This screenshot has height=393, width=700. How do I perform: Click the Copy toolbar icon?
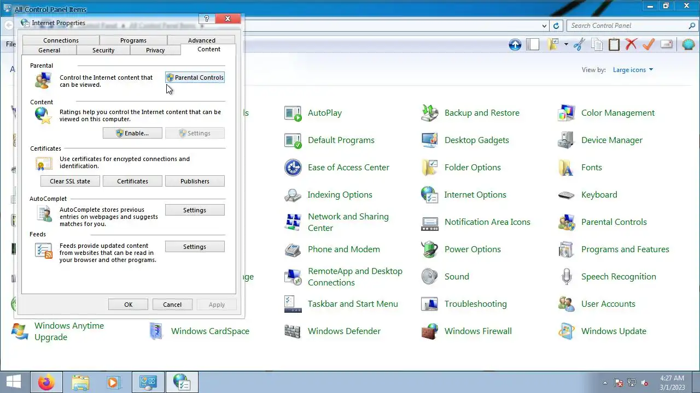(x=597, y=45)
